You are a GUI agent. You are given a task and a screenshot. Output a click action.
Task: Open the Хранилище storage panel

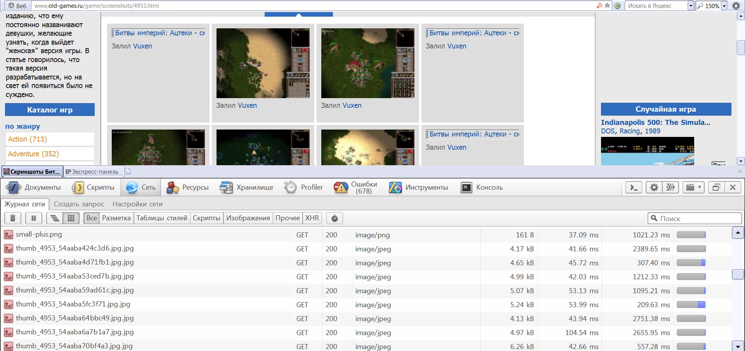click(246, 187)
